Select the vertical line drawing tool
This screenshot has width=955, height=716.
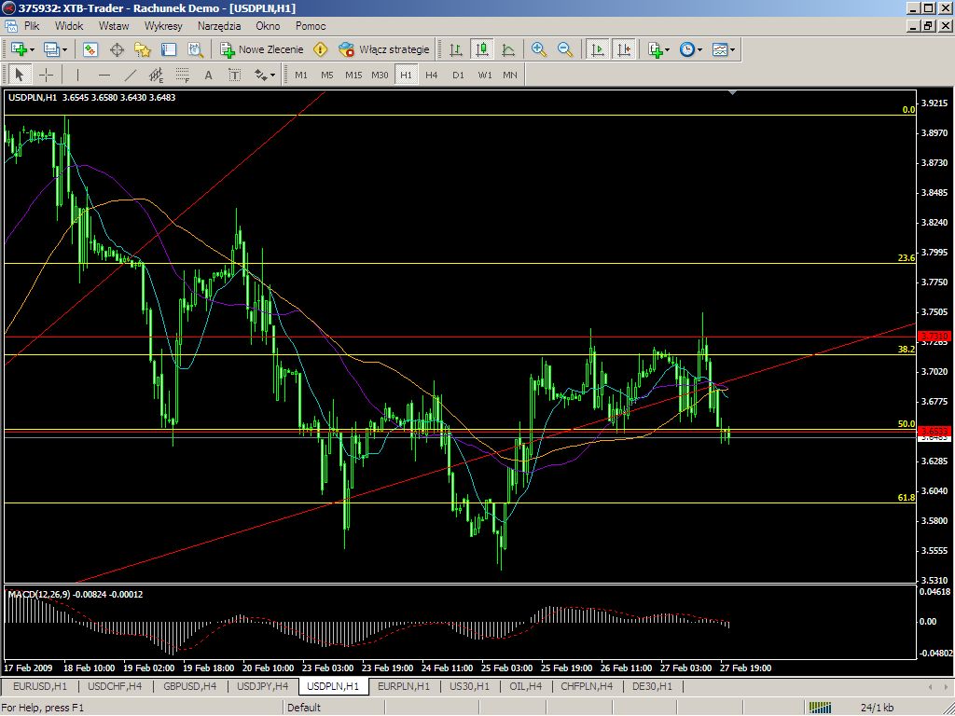(78, 75)
